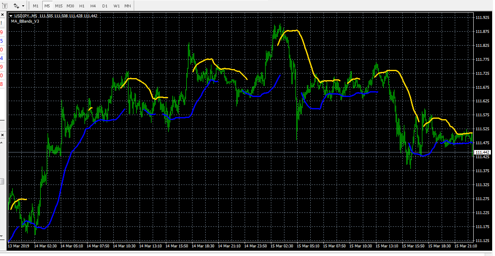Click the toolbar drag handle before M1
Image resolution: width=495 pixels, height=256 pixels.
[29, 6]
